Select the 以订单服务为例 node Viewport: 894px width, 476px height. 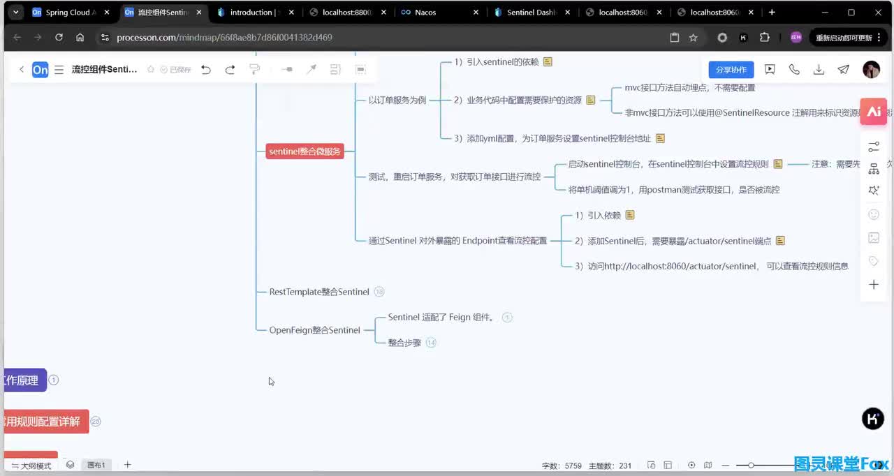coord(397,100)
